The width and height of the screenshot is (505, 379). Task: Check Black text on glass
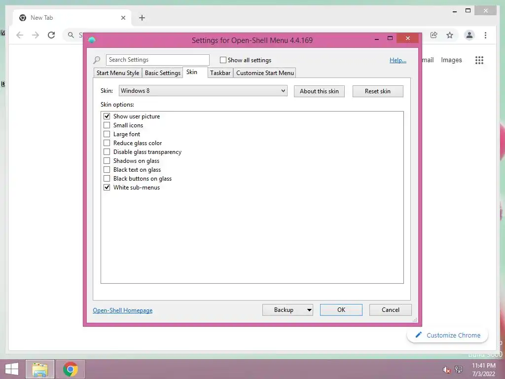click(x=107, y=170)
